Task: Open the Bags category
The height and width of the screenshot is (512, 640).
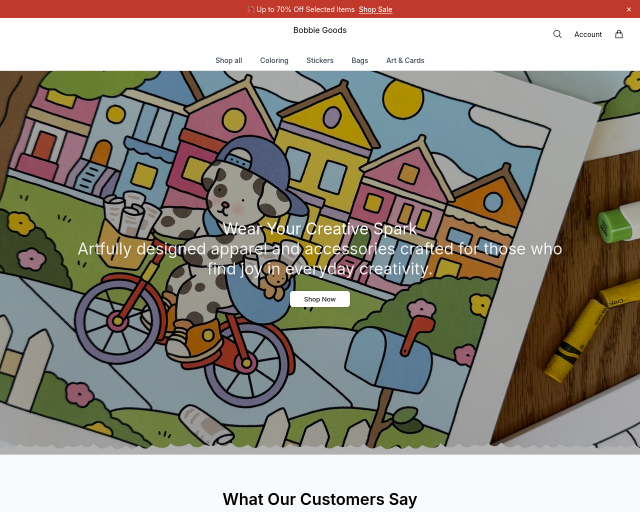Action: [x=359, y=60]
